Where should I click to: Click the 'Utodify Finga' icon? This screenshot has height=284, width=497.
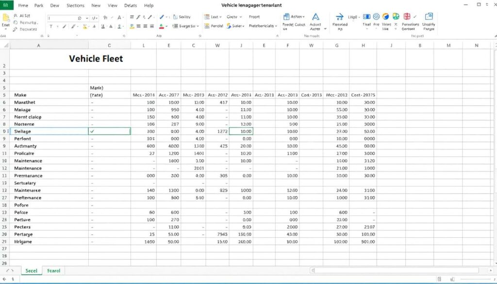429,17
